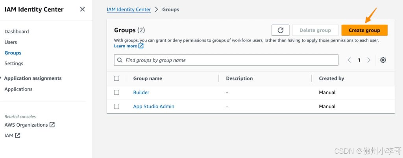
Task: Click Manual in the Builder row
Action: click(x=327, y=92)
